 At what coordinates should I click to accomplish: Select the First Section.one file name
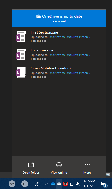click(44, 32)
